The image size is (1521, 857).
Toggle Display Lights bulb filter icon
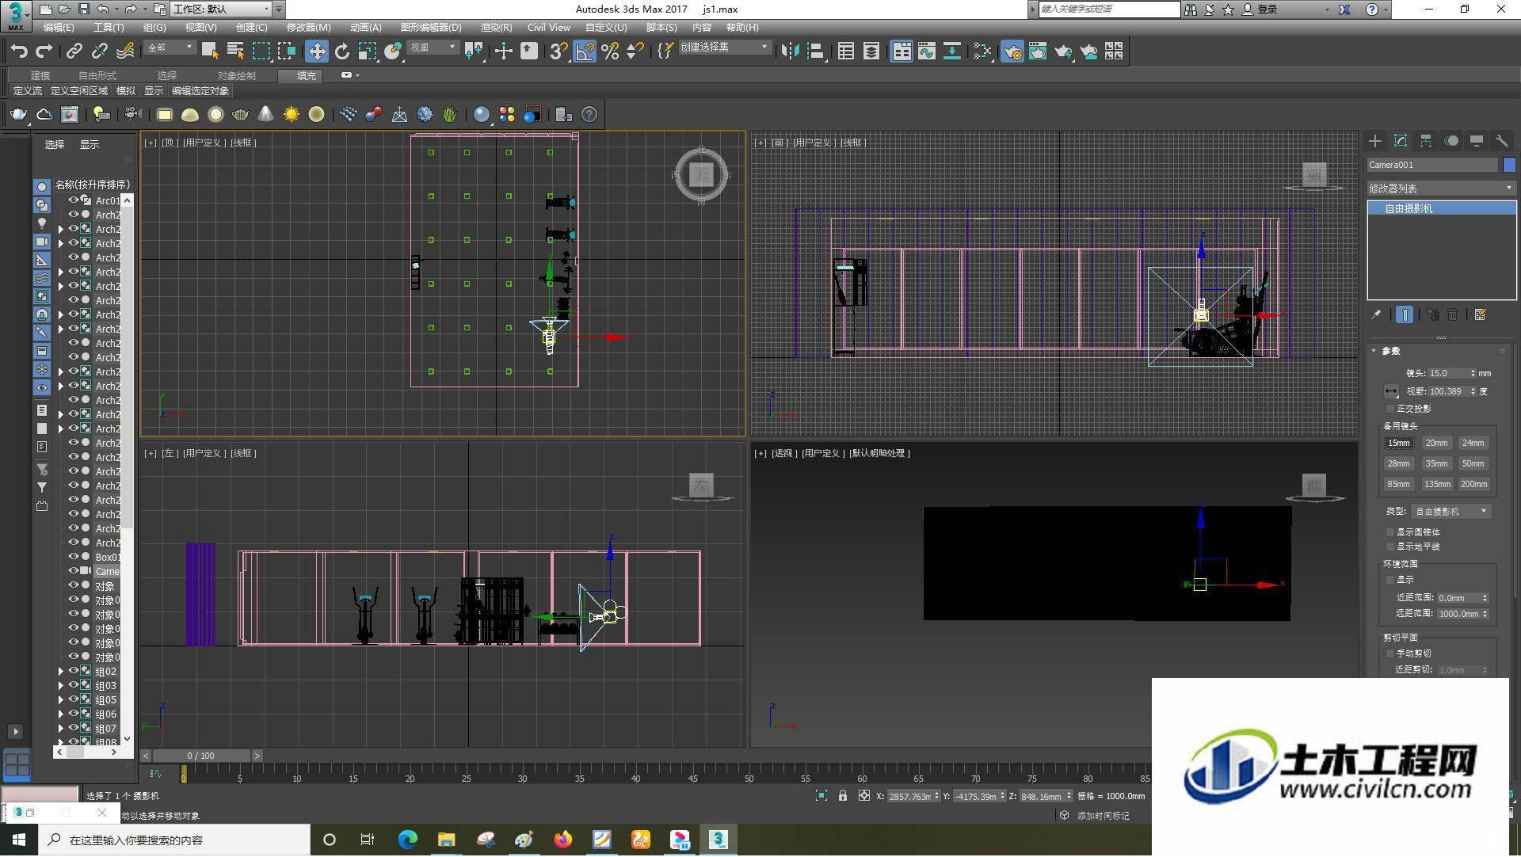[x=42, y=223]
